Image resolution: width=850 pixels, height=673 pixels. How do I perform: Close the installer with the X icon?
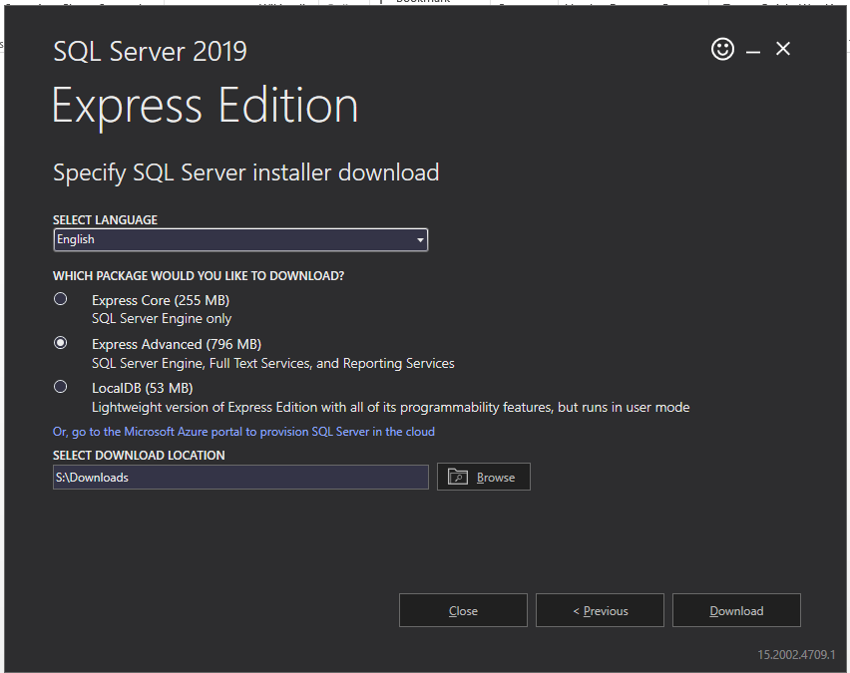pos(783,49)
